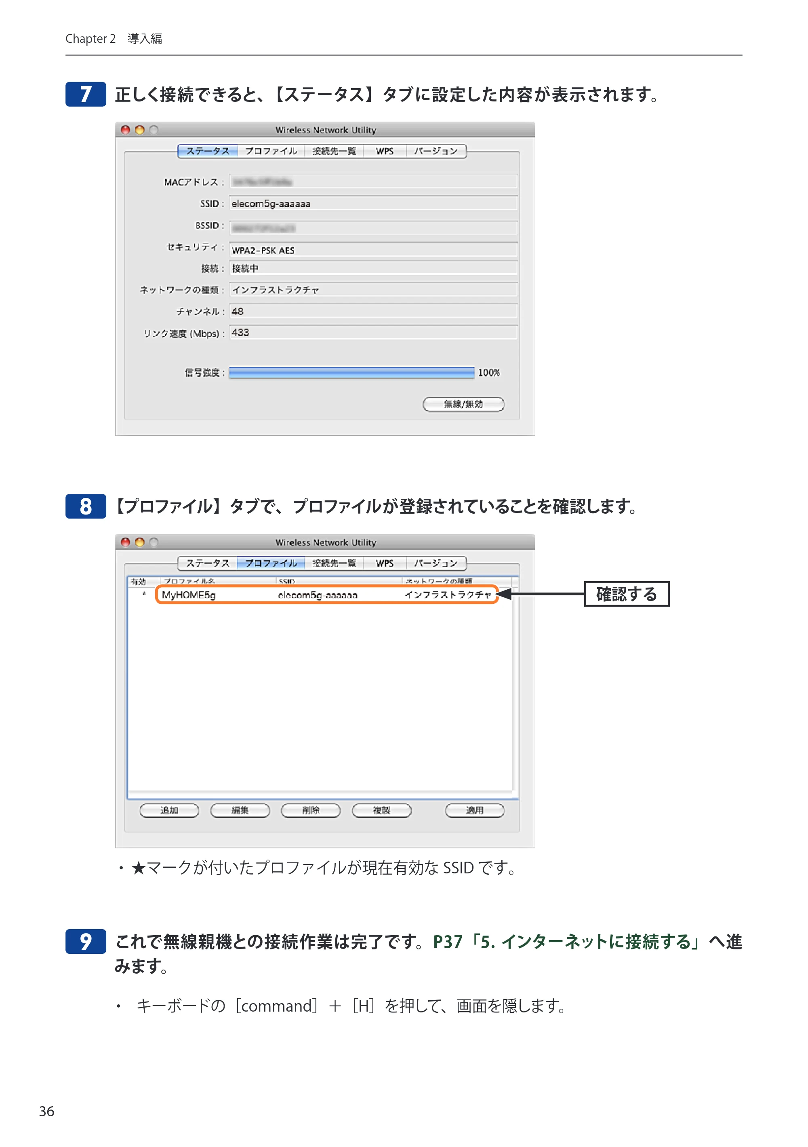Click the 100% signal value

click(x=488, y=373)
